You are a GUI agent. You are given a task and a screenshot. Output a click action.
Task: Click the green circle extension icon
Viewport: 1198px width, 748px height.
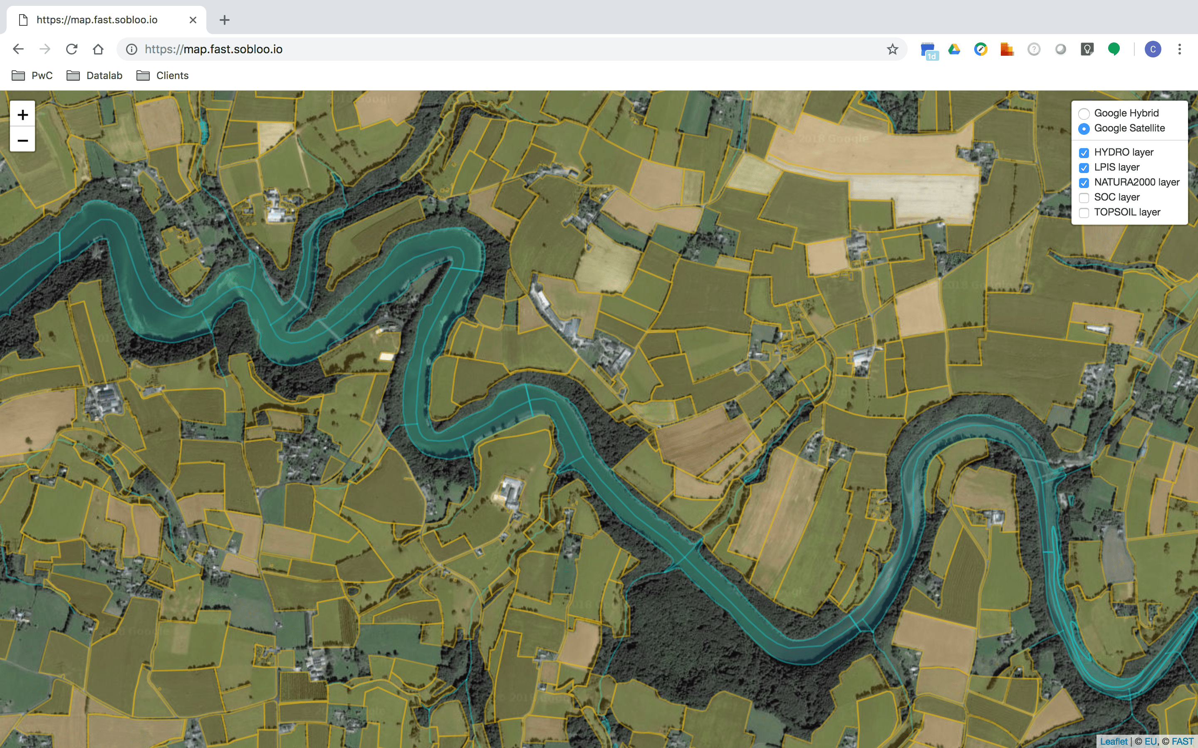[x=1114, y=49]
